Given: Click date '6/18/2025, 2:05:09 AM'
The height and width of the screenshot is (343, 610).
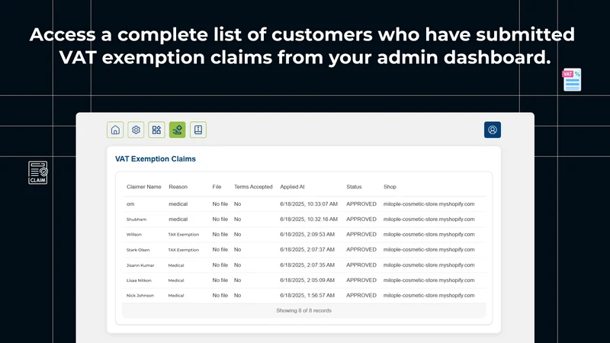Looking at the screenshot, I should (x=307, y=280).
